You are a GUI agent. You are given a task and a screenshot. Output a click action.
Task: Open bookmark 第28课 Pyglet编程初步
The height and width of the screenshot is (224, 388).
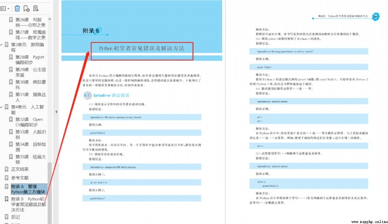pos(30,60)
